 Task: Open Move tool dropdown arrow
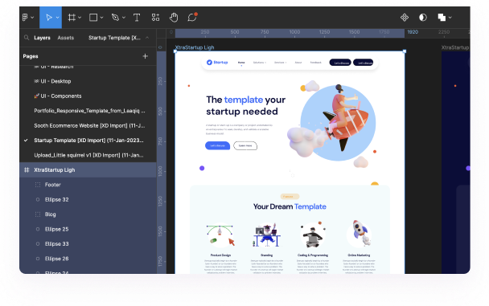pyautogui.click(x=58, y=18)
